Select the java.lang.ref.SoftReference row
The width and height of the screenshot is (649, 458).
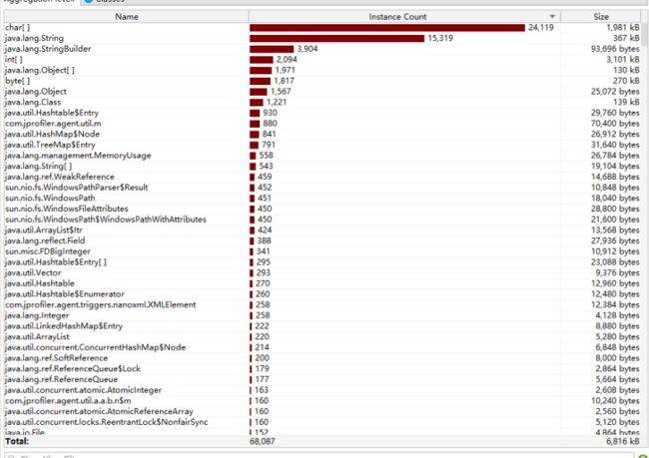point(323,358)
